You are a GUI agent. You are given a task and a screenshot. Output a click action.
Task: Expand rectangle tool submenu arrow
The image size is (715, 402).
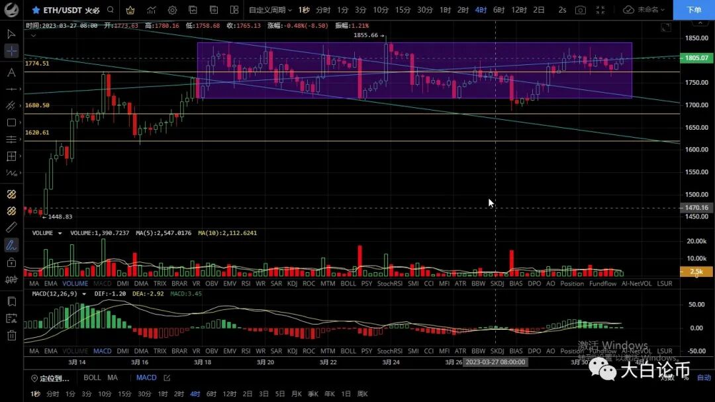tap(20, 123)
